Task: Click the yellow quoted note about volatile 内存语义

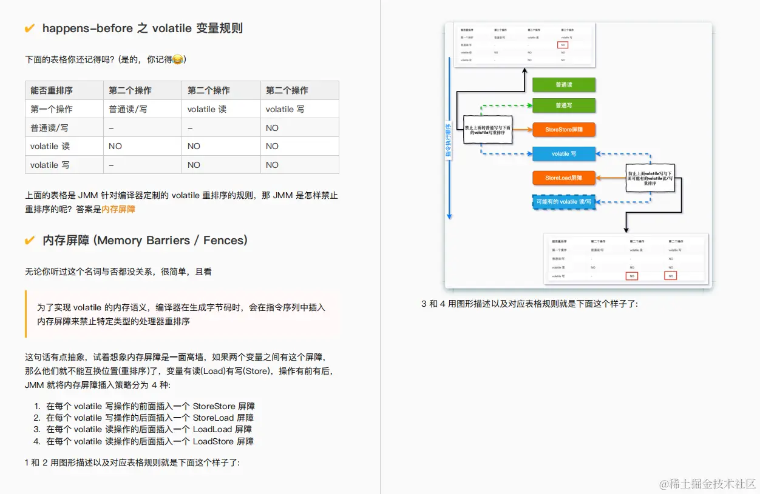Action: click(182, 314)
